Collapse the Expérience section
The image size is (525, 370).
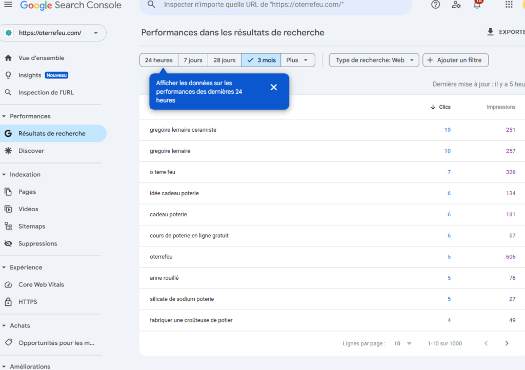pos(4,268)
